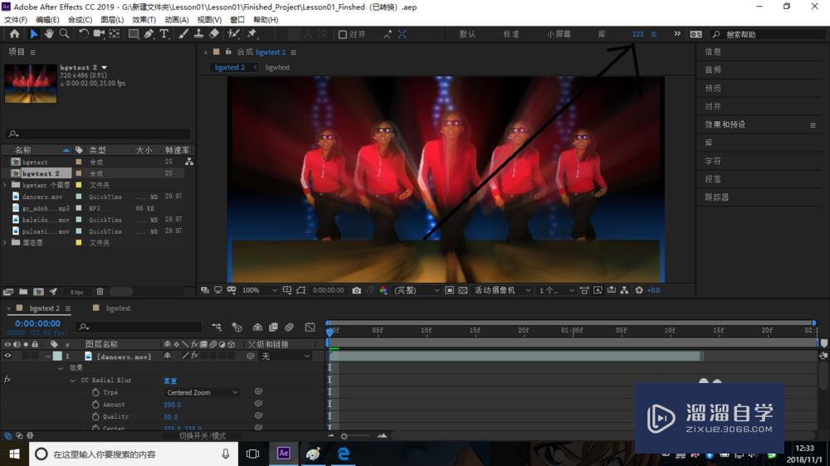830x466 pixels.
Task: Delete the selected project item with trash icon
Action: coord(100,291)
